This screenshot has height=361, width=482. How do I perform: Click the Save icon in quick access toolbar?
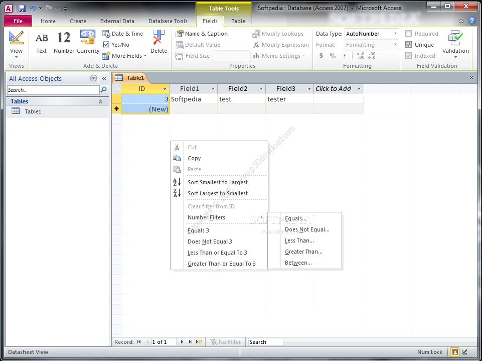pyautogui.click(x=22, y=9)
